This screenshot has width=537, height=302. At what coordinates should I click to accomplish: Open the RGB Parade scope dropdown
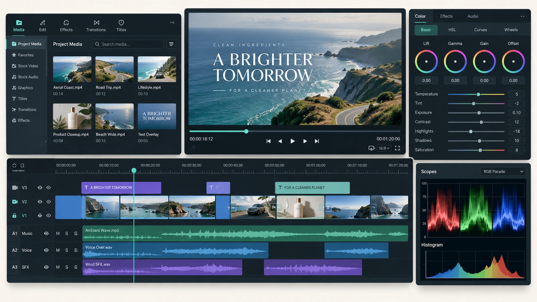coord(503,171)
